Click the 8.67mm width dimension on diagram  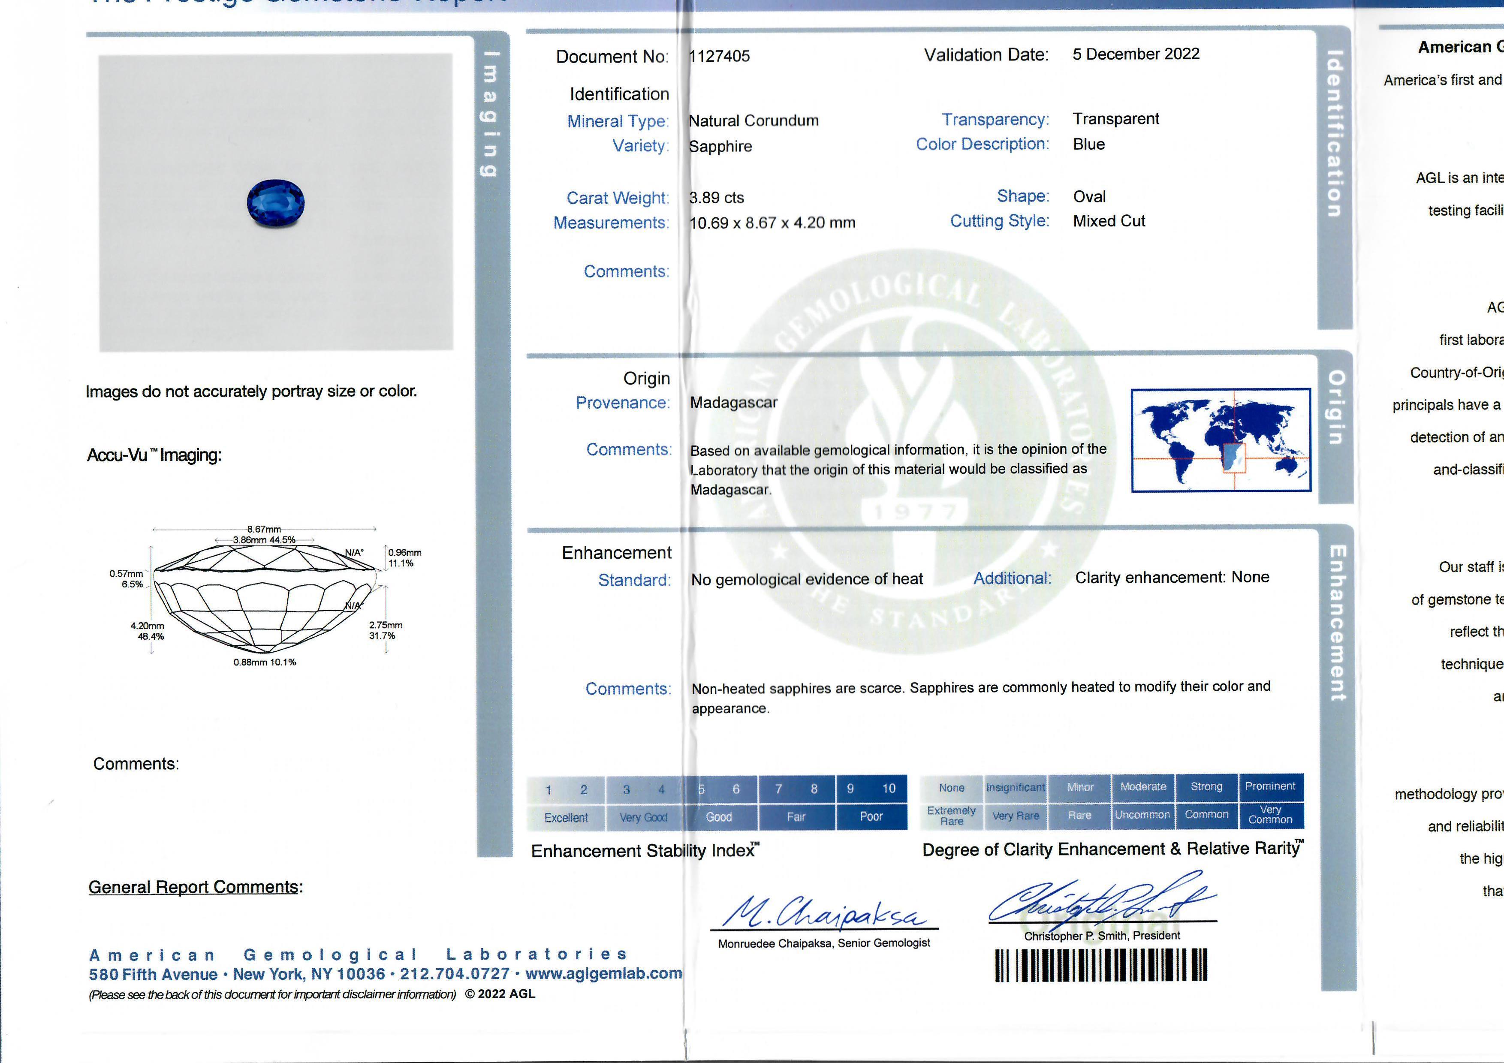(x=264, y=529)
